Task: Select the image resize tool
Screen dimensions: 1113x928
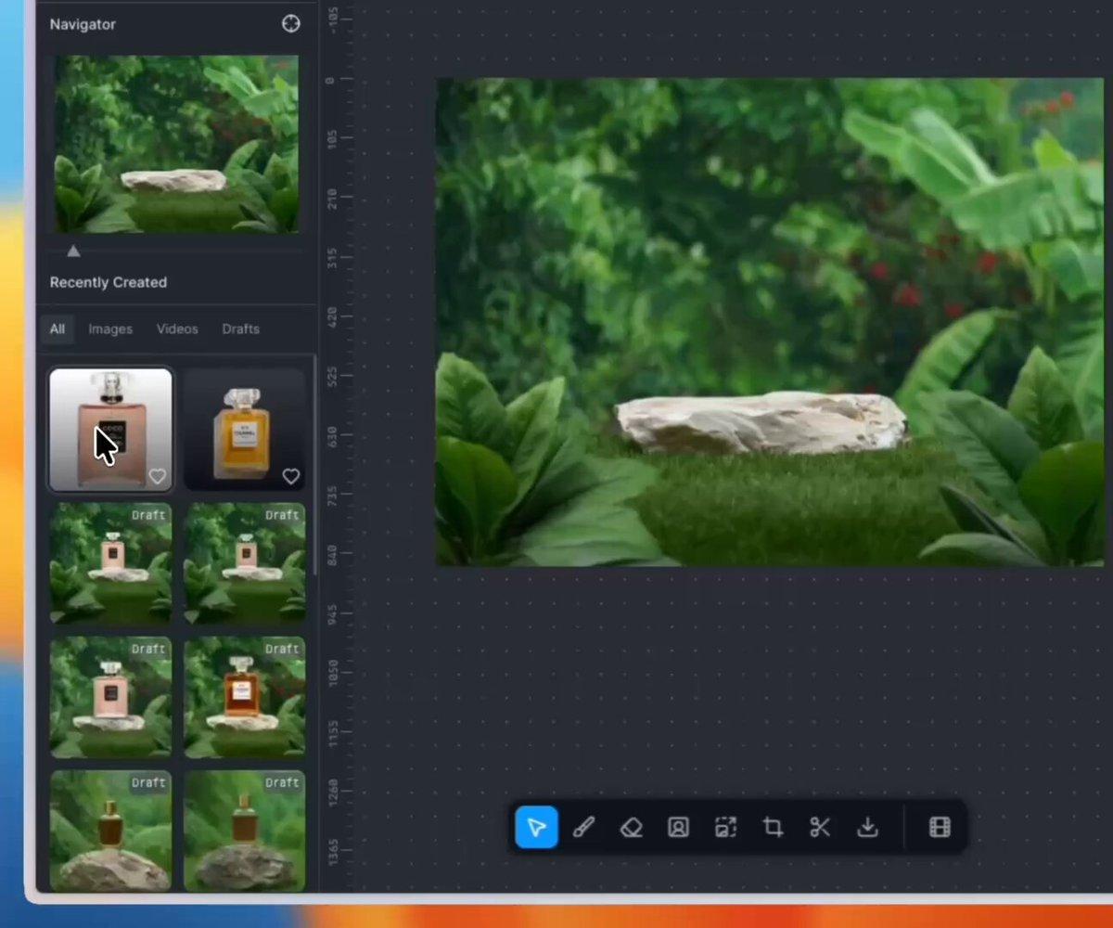Action: (725, 827)
